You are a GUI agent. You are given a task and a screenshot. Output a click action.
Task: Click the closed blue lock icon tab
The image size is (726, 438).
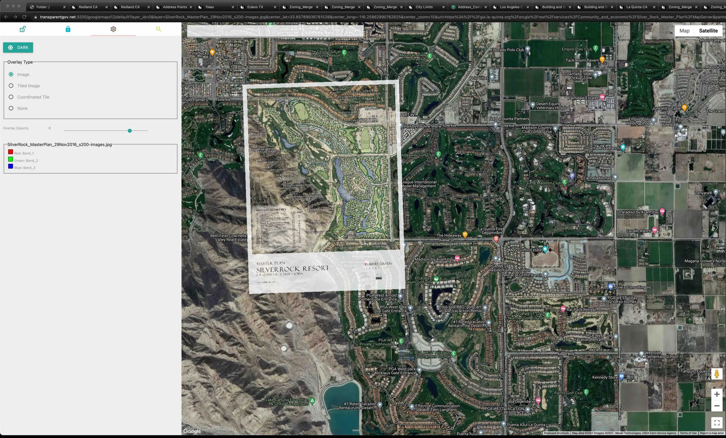[x=68, y=29]
